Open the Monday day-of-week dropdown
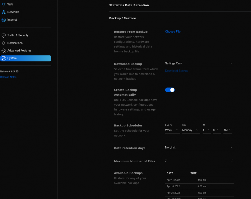Screen dimensions: 251x199 (191, 130)
